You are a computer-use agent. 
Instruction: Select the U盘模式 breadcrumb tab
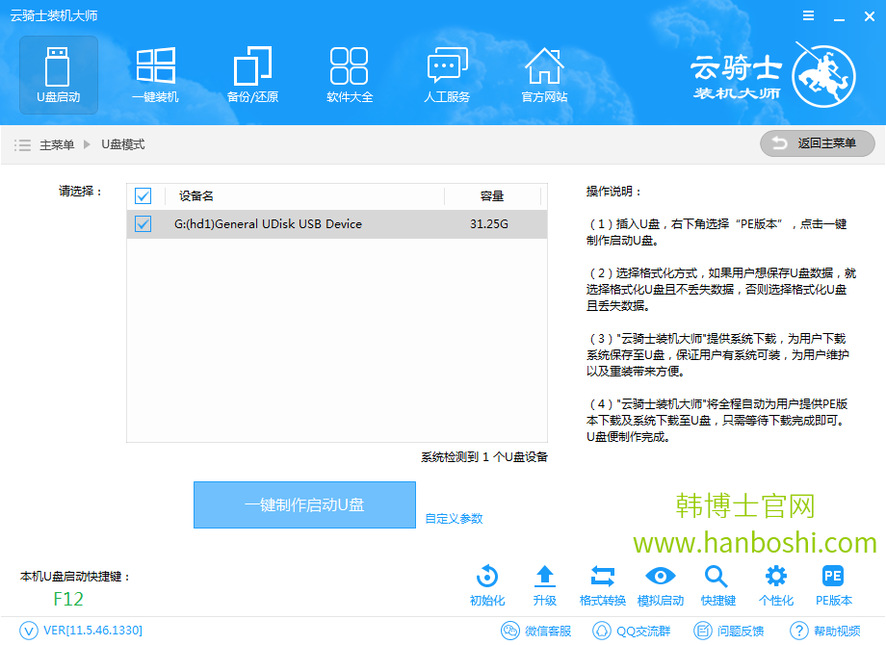[125, 143]
